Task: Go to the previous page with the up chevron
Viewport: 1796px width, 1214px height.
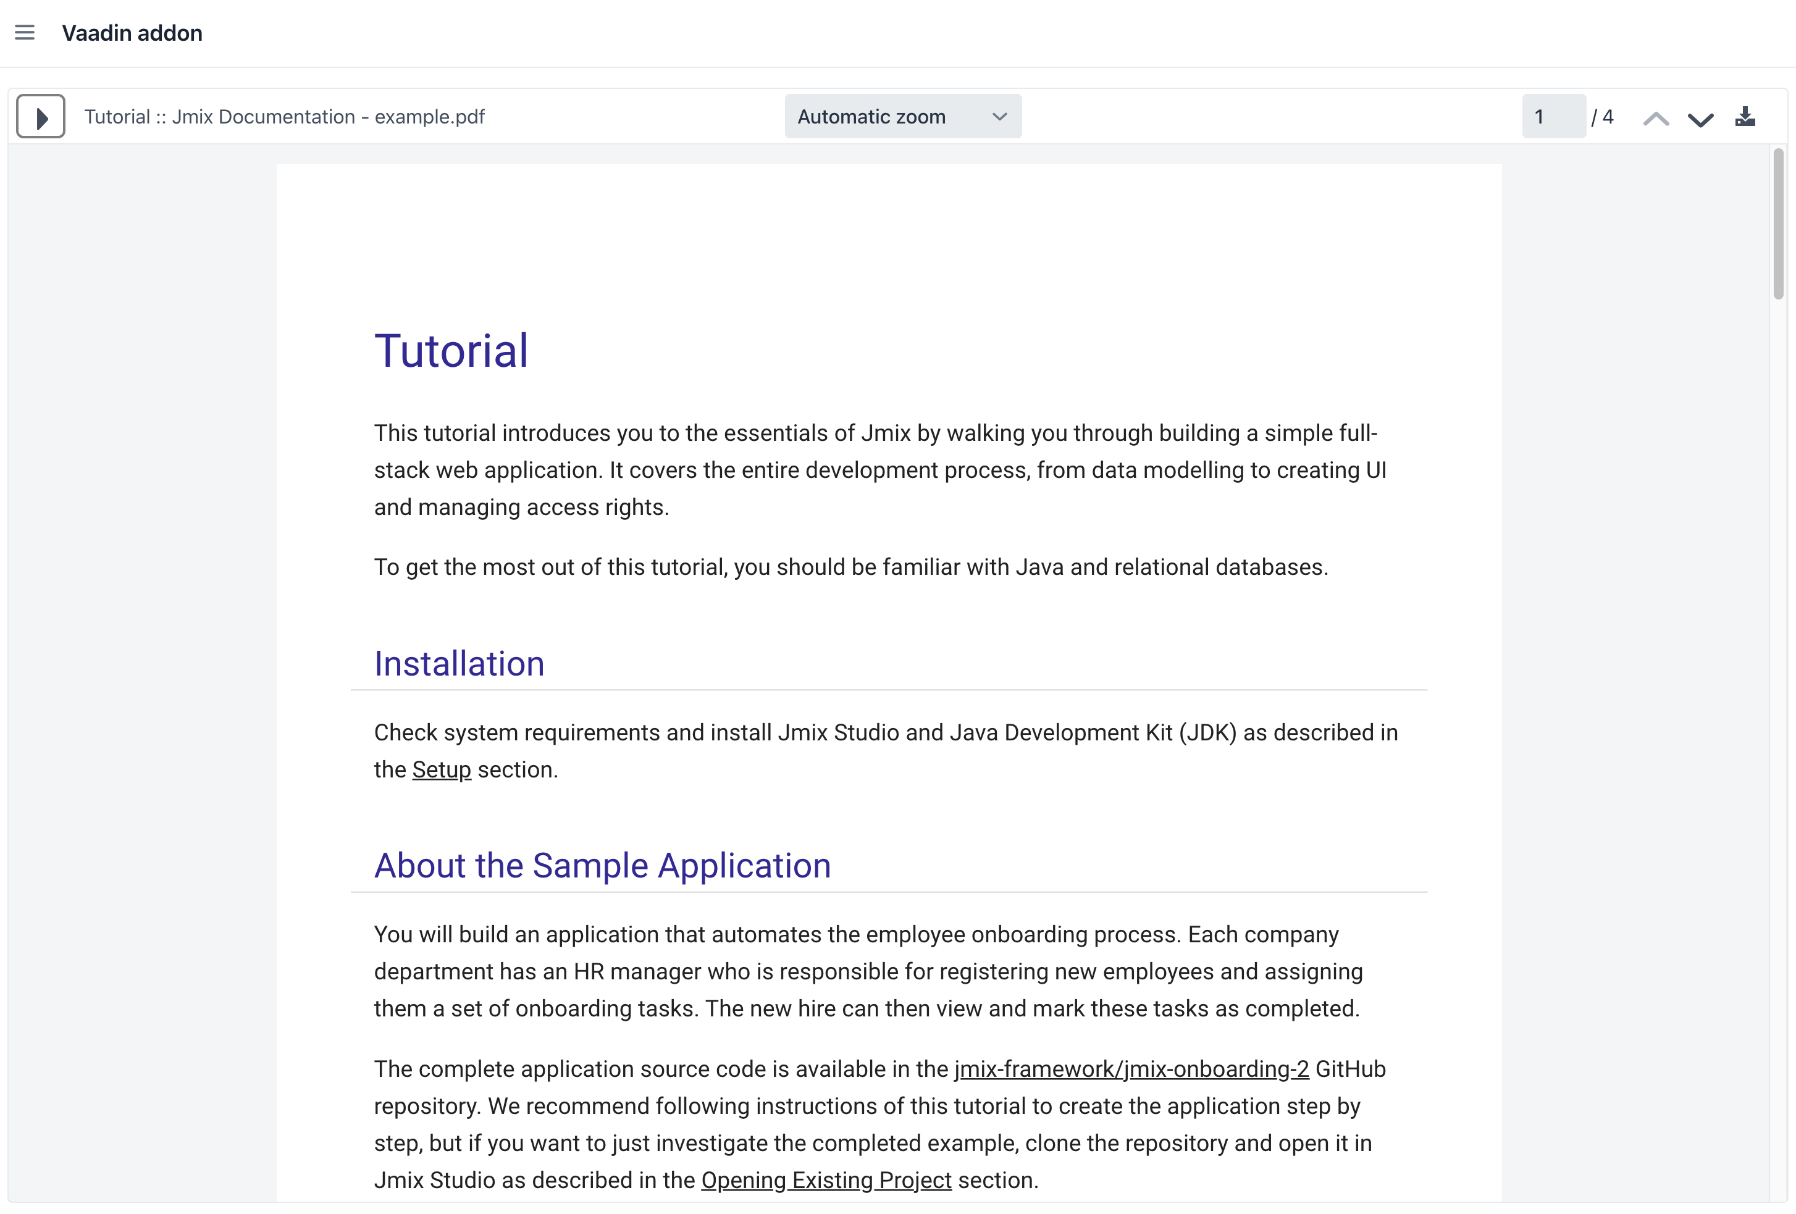Action: click(x=1656, y=117)
